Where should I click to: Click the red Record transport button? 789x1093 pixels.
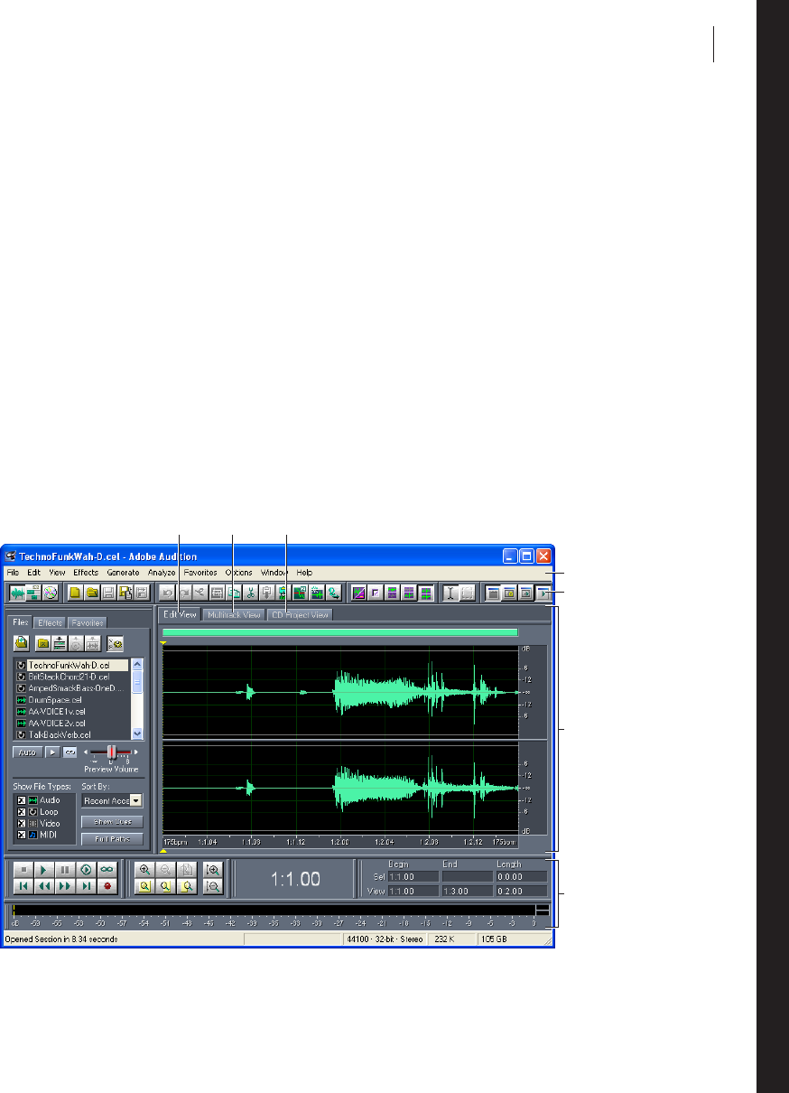click(x=108, y=886)
